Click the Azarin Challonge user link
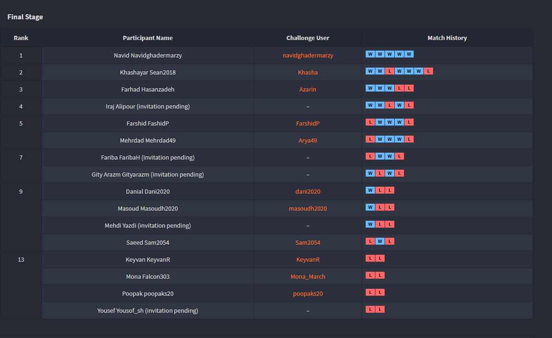 (x=308, y=89)
